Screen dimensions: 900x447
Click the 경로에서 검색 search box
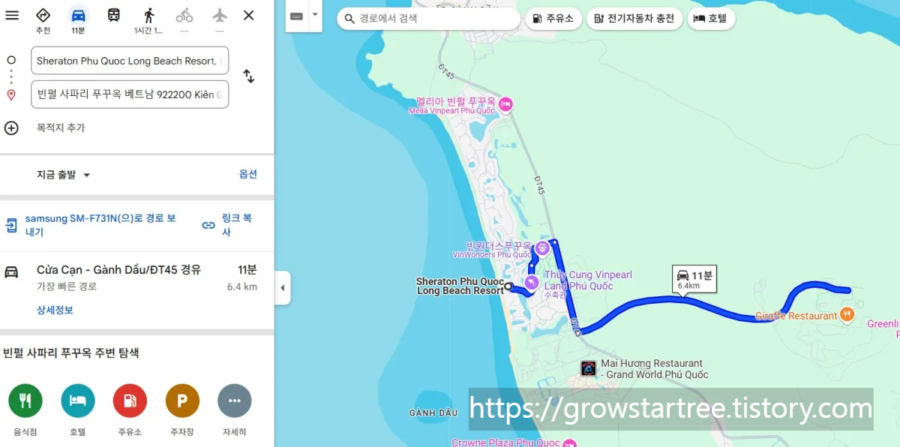pyautogui.click(x=428, y=18)
